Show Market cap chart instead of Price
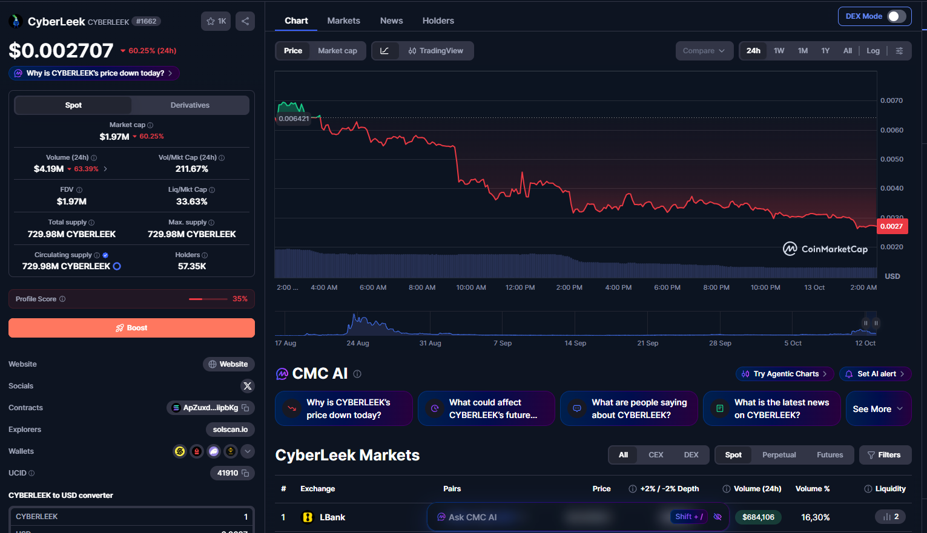927x533 pixels. [337, 51]
